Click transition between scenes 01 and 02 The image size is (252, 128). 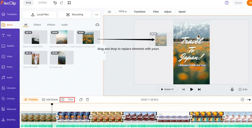[x=57, y=117]
